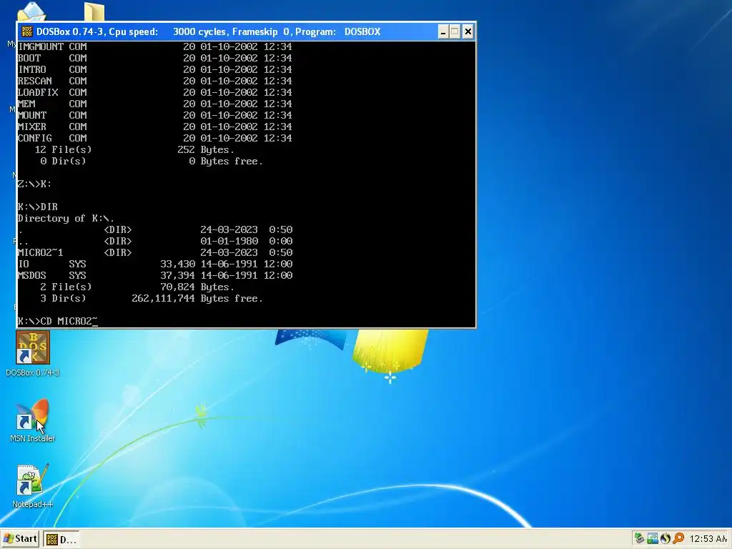Click the DOSBox window title bar text
The width and height of the screenshot is (732, 549).
point(208,31)
